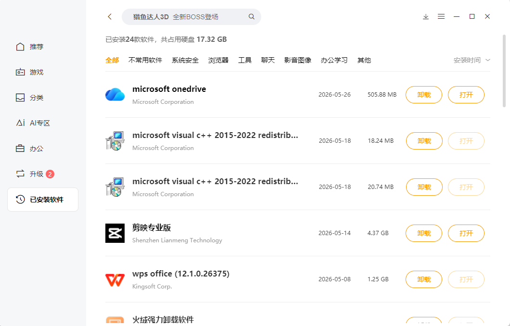Click the 2026-05-14 install date
Screen dimensions: 510x326
click(x=334, y=233)
